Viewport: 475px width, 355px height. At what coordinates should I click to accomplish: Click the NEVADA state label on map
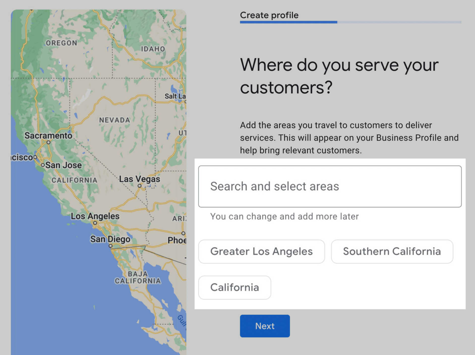114,120
